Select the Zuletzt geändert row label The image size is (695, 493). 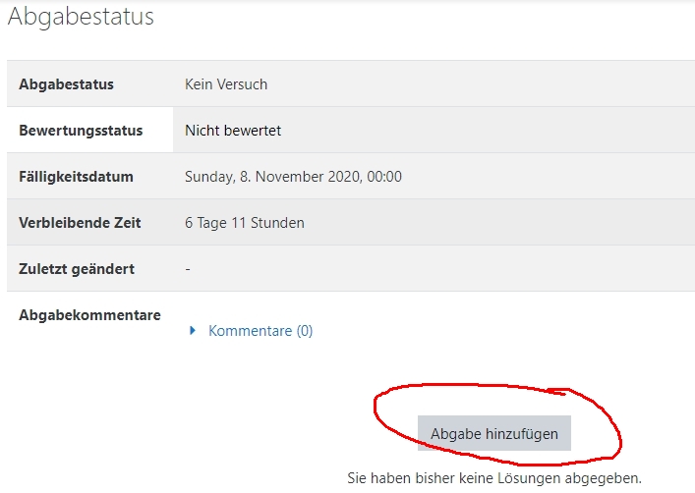pyautogui.click(x=77, y=269)
